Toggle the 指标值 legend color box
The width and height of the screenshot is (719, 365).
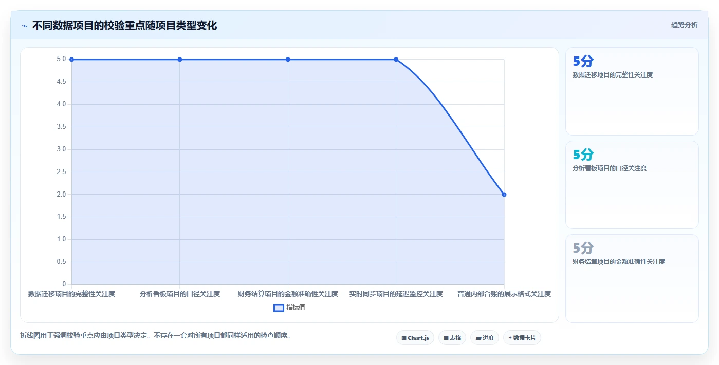279,308
